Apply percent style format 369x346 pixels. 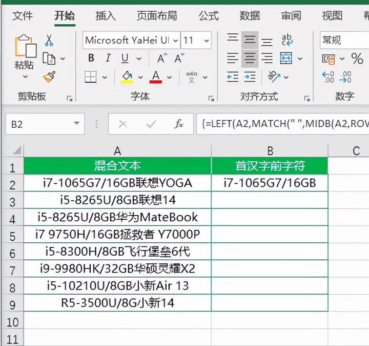(357, 59)
